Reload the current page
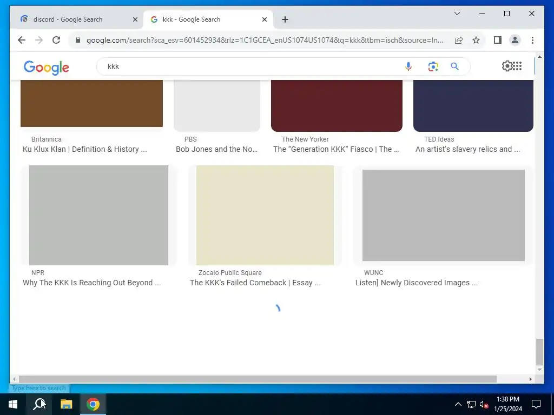Image resolution: width=554 pixels, height=415 pixels. pyautogui.click(x=56, y=40)
